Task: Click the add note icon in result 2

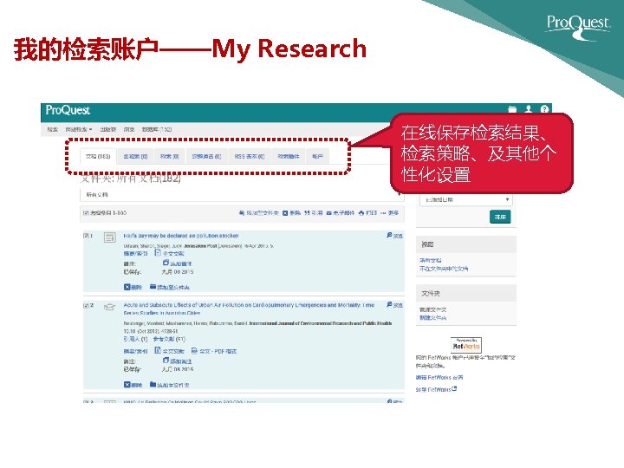Action: pyautogui.click(x=166, y=361)
